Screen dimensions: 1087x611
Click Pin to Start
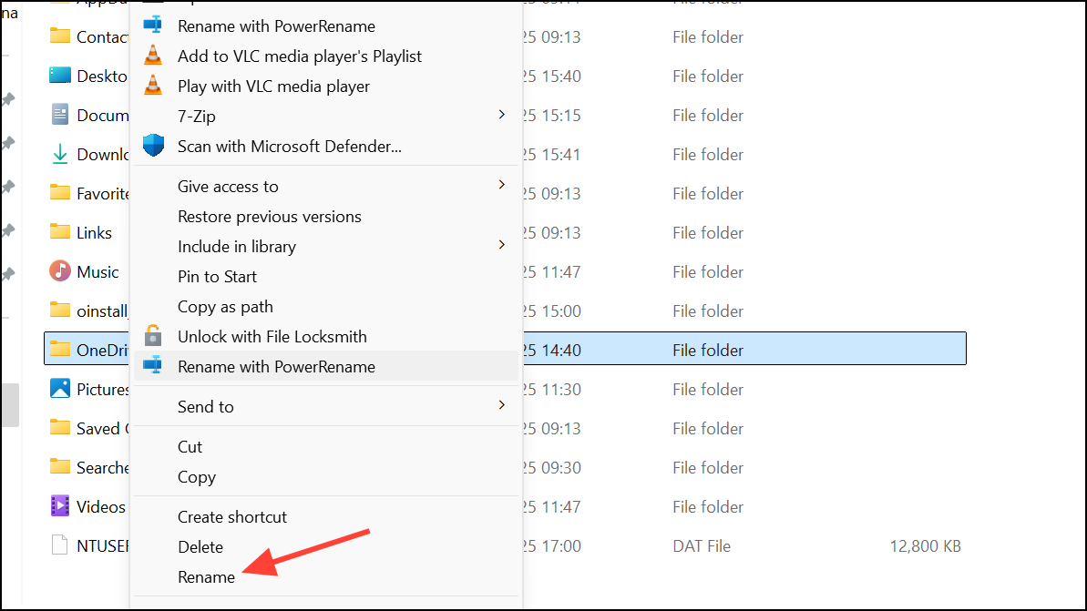click(x=217, y=276)
